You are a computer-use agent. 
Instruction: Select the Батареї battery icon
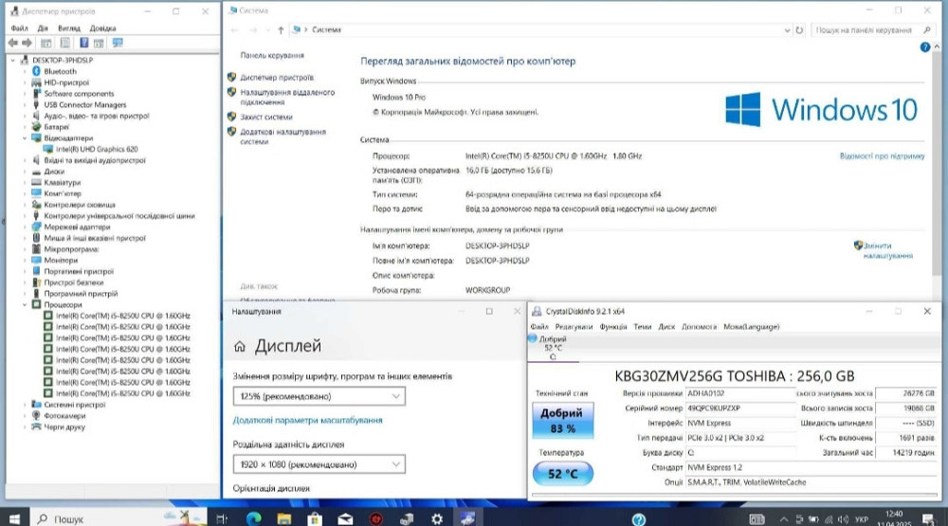tap(36, 127)
